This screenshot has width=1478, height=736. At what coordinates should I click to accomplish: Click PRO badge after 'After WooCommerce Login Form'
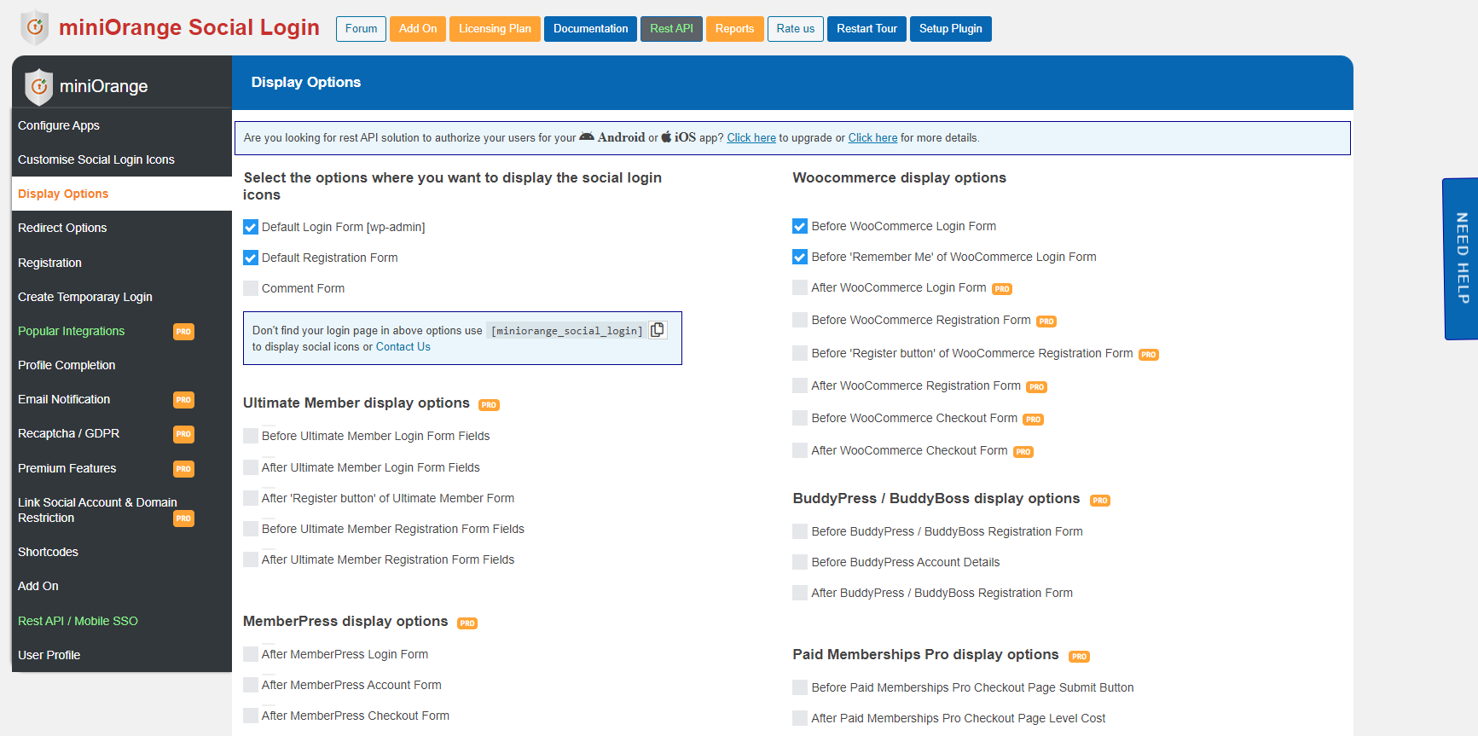(x=1002, y=289)
